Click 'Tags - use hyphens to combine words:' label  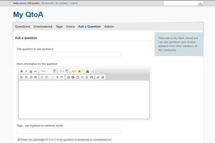40,125
